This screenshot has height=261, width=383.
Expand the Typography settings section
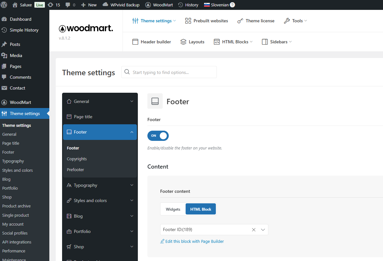tap(100, 185)
